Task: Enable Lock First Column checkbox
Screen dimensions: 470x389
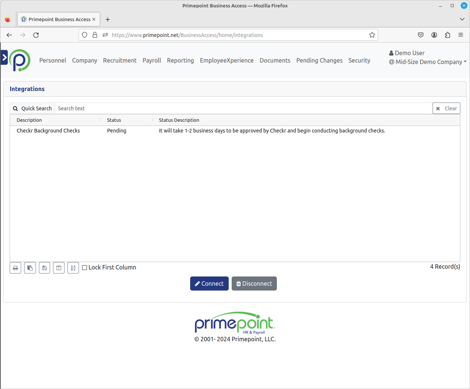Action: [x=85, y=268]
